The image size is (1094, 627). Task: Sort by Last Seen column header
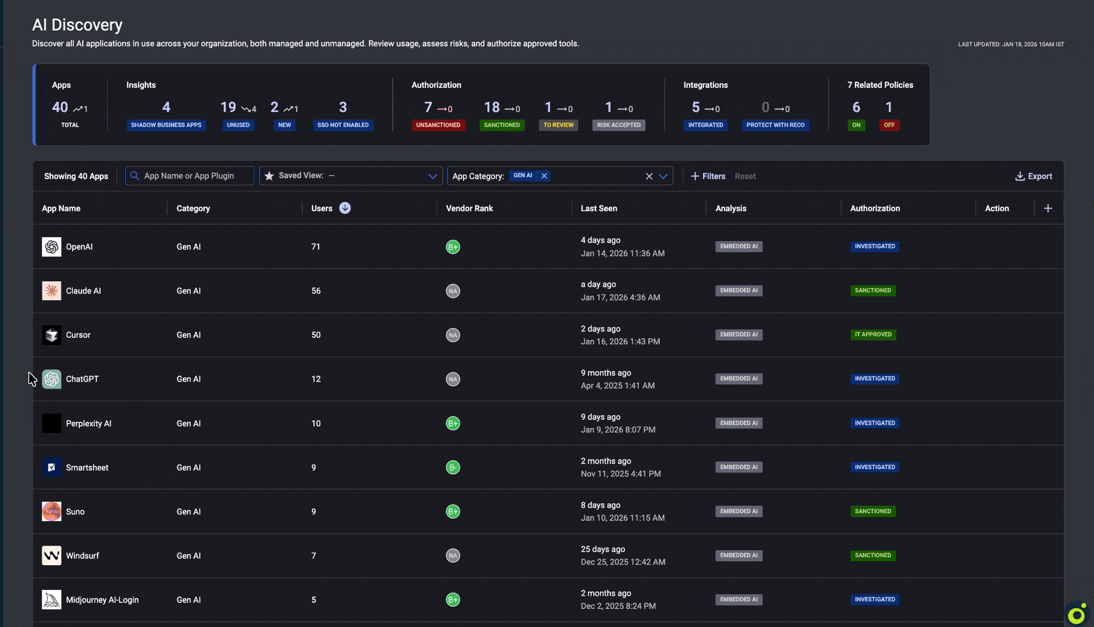[x=598, y=208]
